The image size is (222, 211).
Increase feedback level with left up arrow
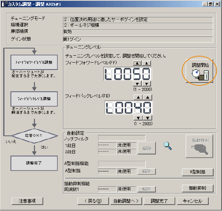point(138,97)
